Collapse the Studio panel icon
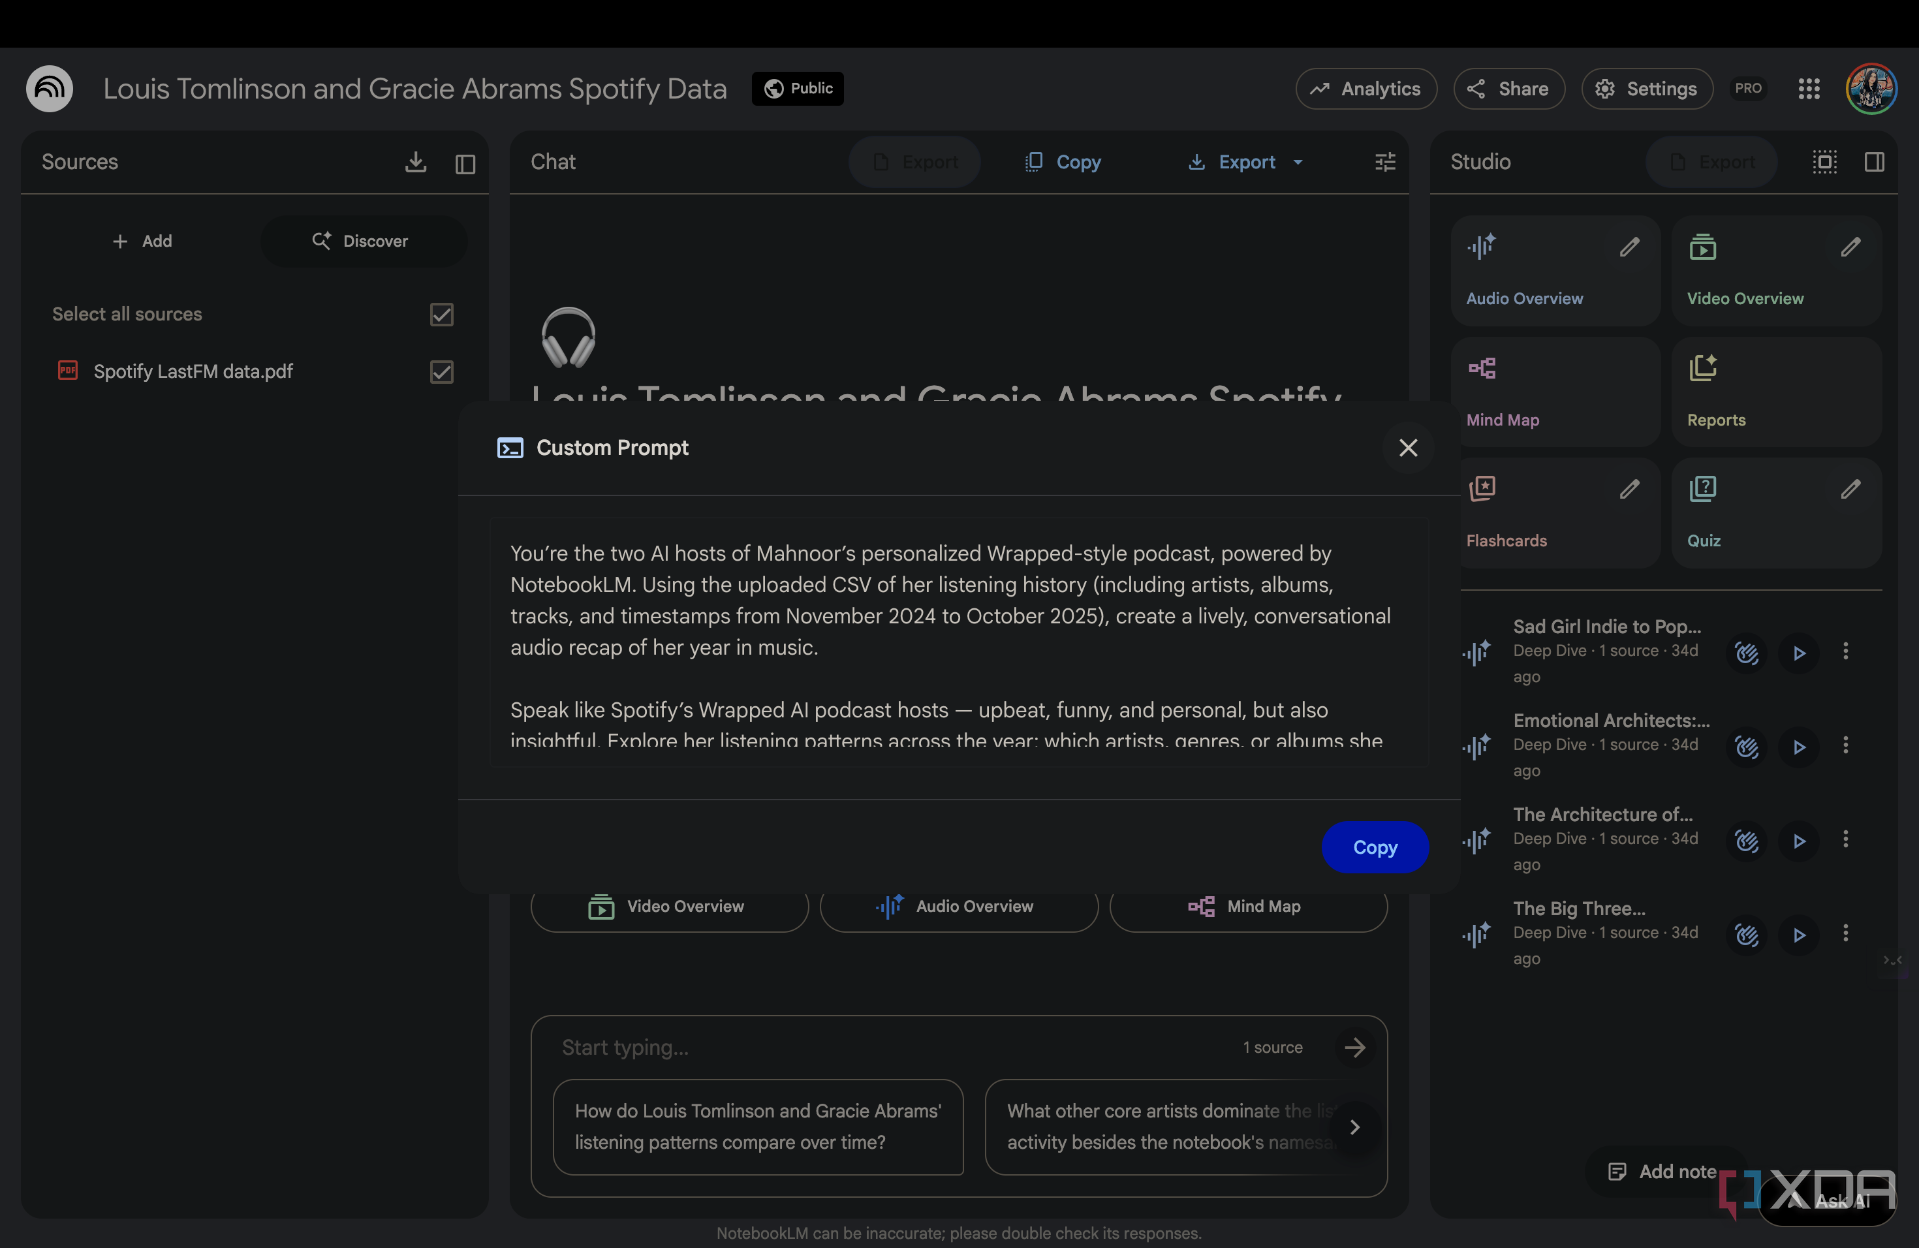The height and width of the screenshot is (1248, 1919). (1874, 162)
